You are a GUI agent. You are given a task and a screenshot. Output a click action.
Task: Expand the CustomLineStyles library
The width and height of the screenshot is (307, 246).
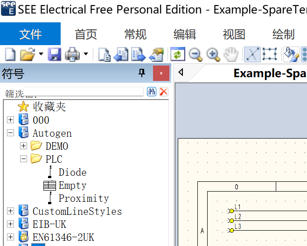point(10,211)
